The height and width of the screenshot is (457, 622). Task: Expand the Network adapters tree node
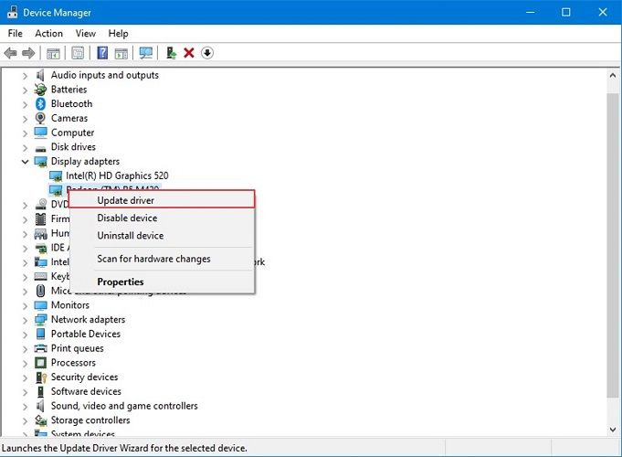(25, 320)
